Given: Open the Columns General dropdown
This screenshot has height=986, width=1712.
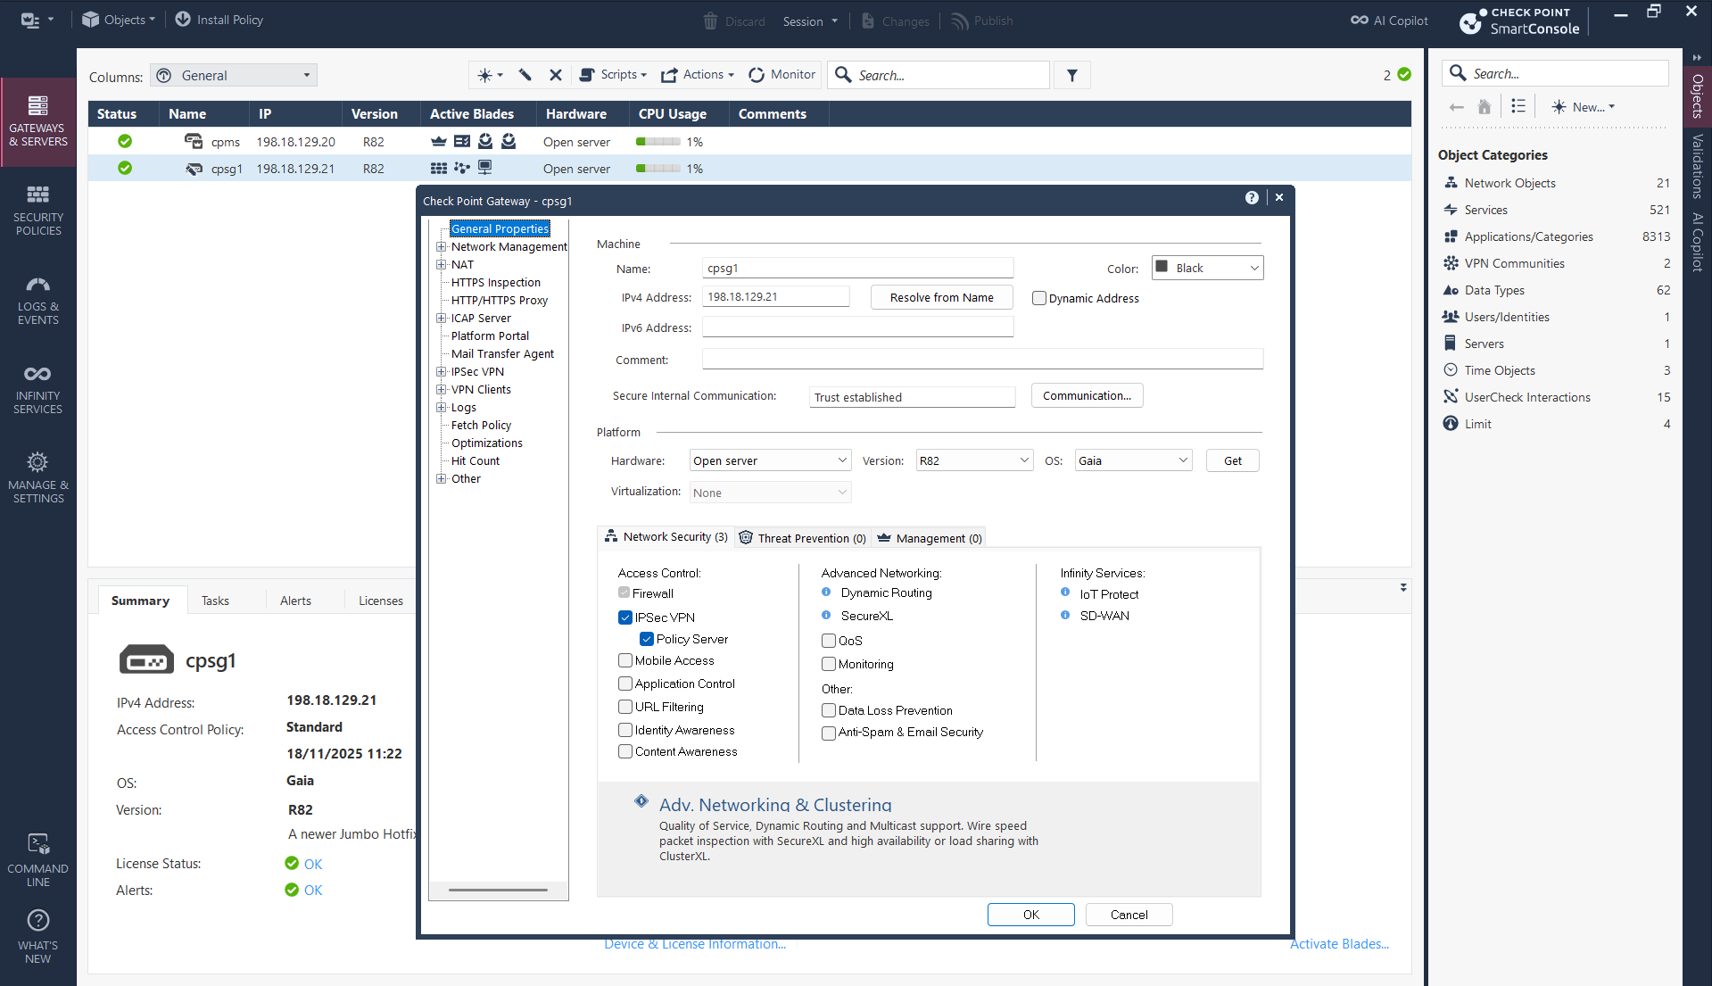Looking at the screenshot, I should [x=235, y=76].
